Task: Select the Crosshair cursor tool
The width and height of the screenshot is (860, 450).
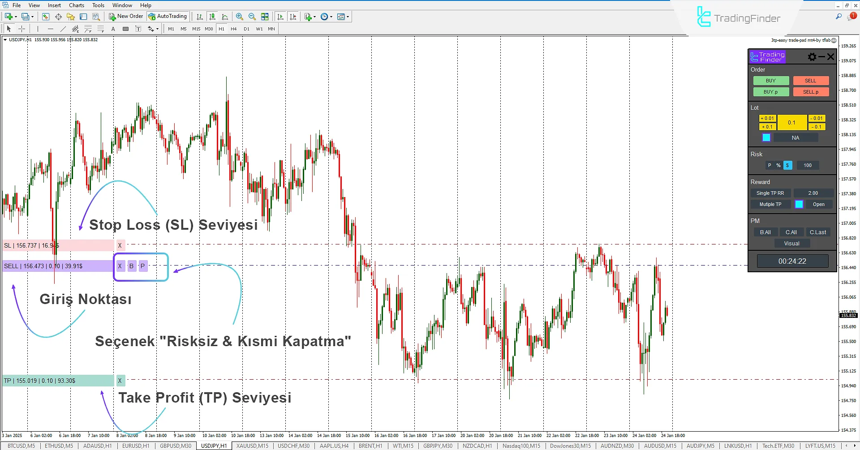Action: click(21, 29)
